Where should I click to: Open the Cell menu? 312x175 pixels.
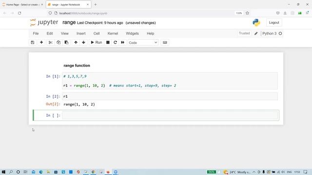click(97, 34)
